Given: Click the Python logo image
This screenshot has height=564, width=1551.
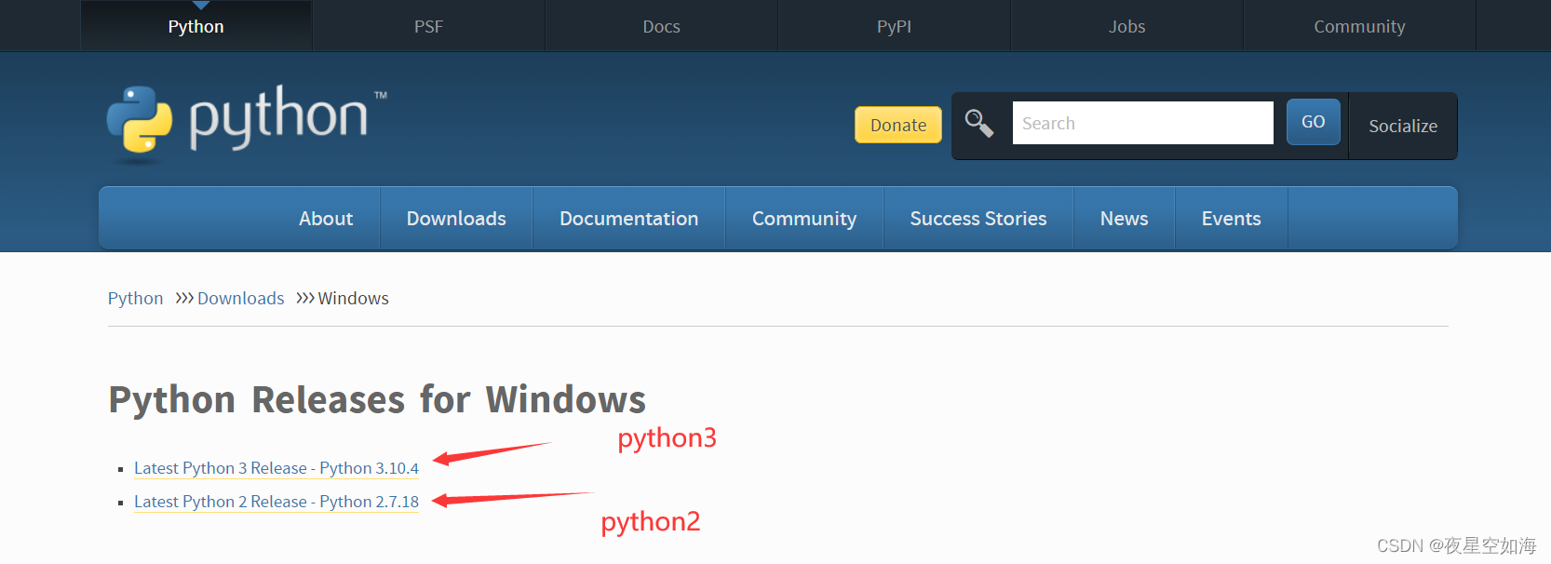Looking at the screenshot, I should click(247, 125).
